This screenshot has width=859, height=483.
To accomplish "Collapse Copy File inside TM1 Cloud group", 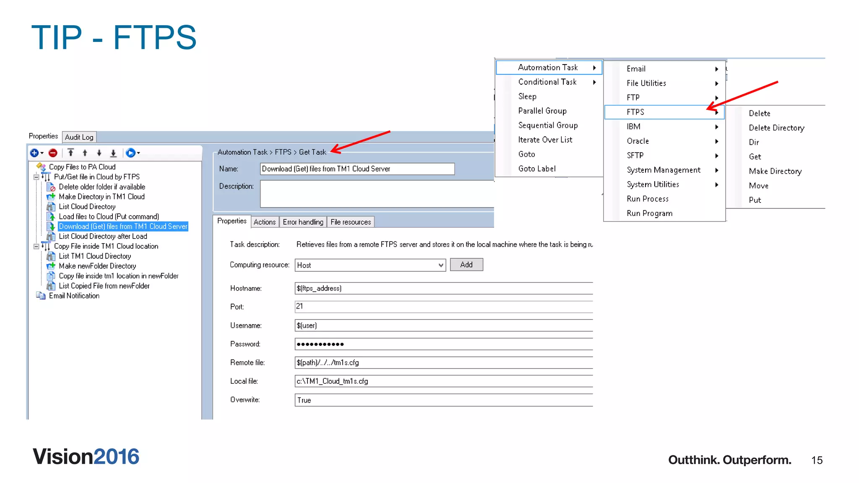I will tap(36, 247).
